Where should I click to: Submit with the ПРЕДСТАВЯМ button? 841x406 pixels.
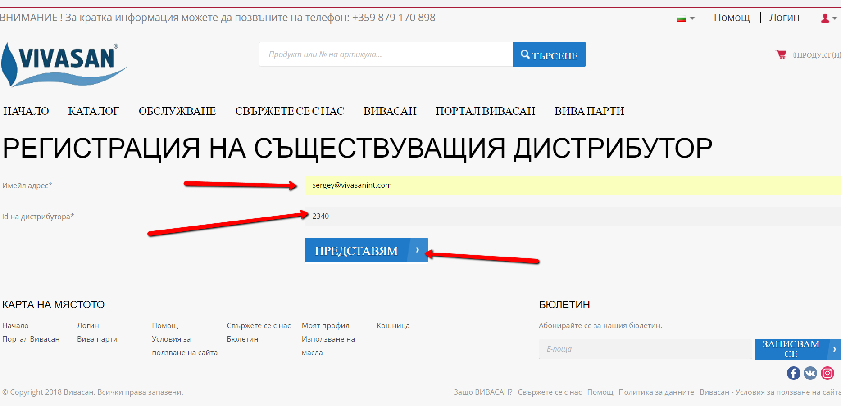click(366, 250)
